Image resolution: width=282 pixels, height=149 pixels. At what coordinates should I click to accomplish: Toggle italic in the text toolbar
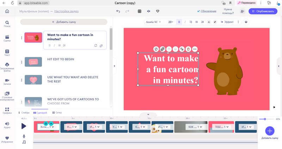(185, 22)
